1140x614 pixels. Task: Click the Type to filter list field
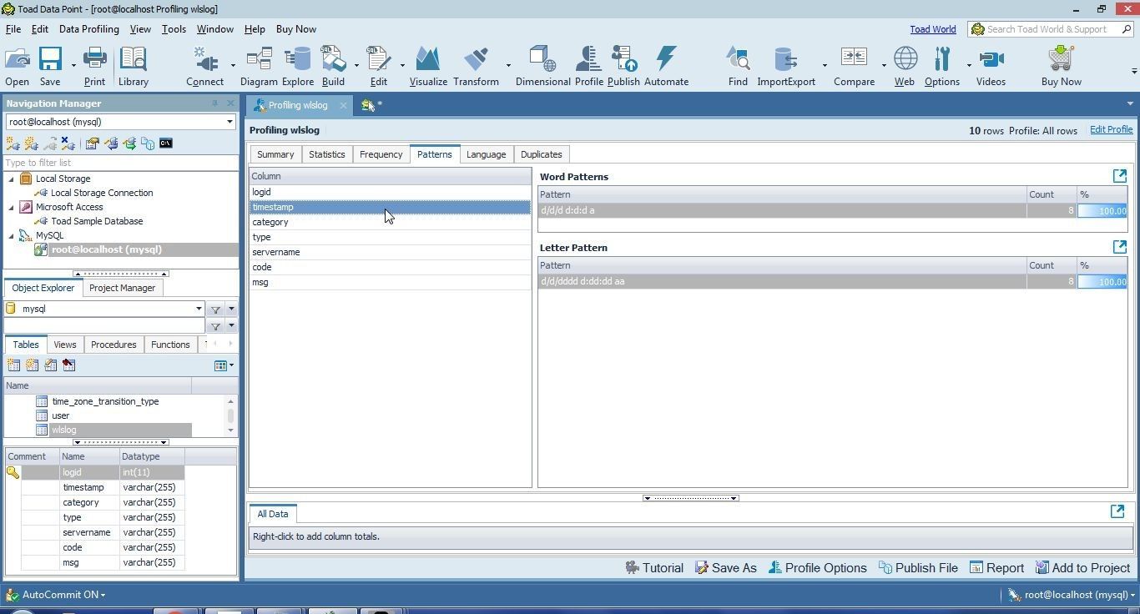[x=120, y=163]
